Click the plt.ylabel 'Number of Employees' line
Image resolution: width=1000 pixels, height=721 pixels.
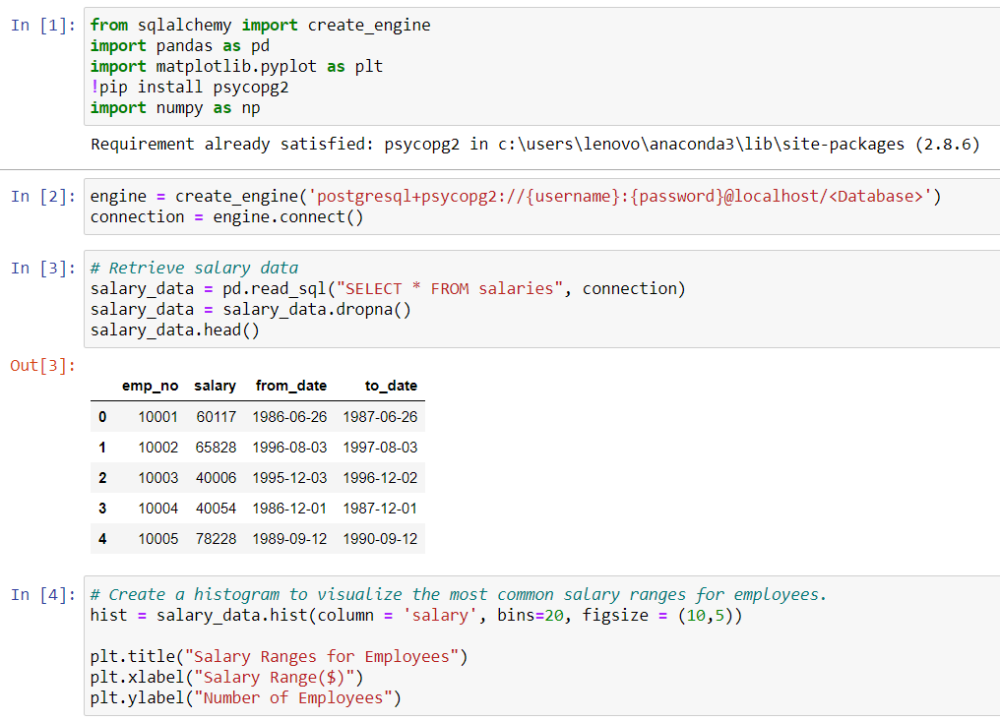[x=246, y=698]
